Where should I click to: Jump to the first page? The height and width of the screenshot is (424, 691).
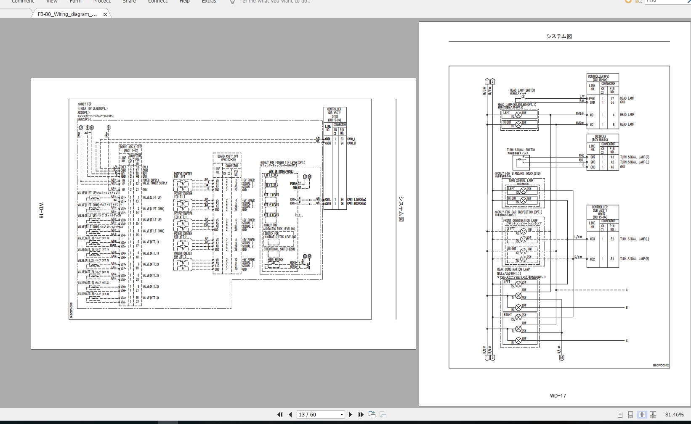(x=280, y=415)
